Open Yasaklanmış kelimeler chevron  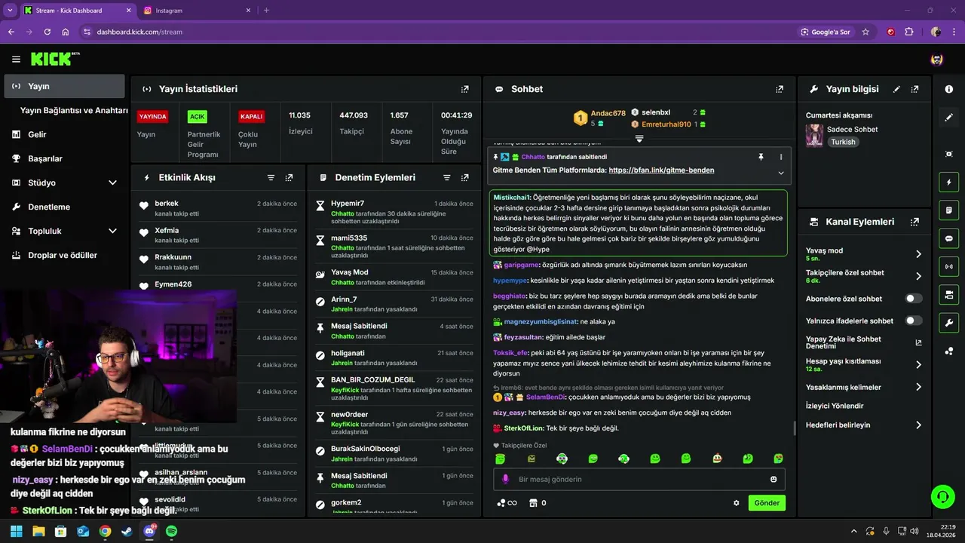click(x=918, y=387)
